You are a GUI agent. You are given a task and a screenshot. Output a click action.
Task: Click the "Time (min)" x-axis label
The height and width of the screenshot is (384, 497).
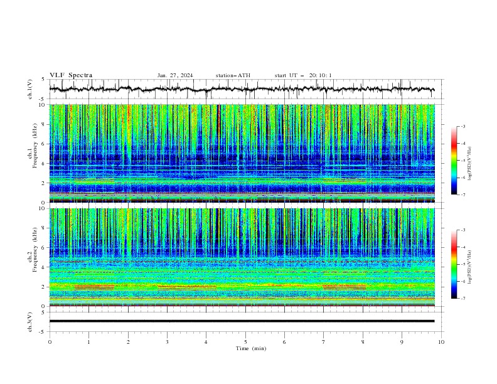pyautogui.click(x=251, y=348)
